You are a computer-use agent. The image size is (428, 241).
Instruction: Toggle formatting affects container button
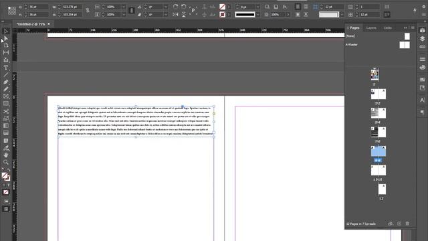click(x=4, y=185)
